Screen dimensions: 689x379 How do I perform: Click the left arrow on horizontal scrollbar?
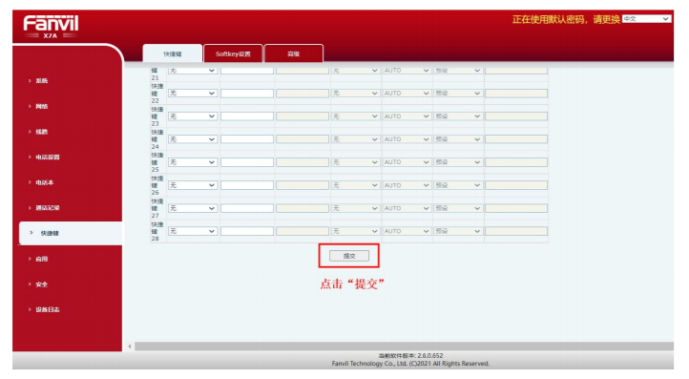tap(130, 347)
